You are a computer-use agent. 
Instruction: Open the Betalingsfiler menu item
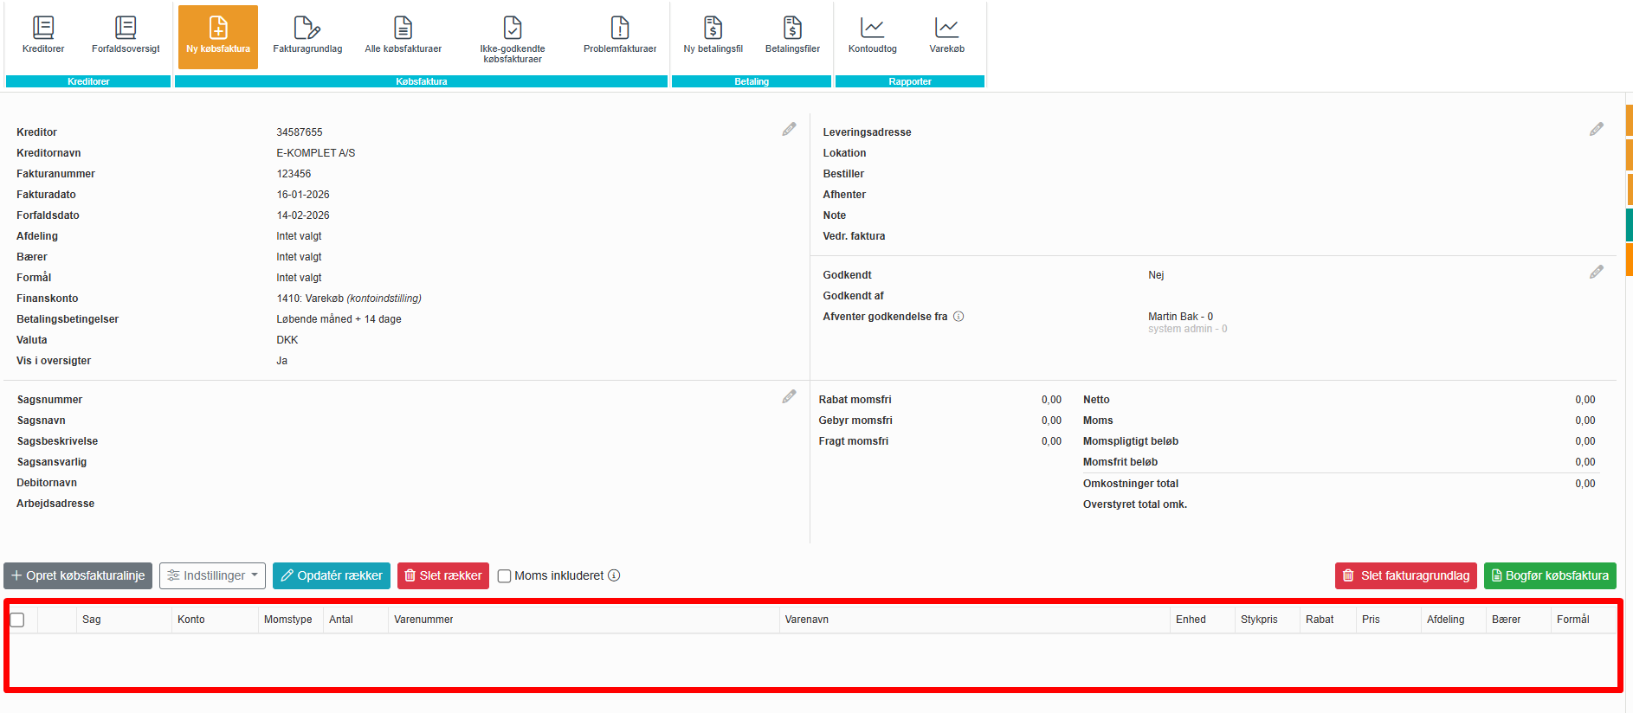pyautogui.click(x=792, y=35)
